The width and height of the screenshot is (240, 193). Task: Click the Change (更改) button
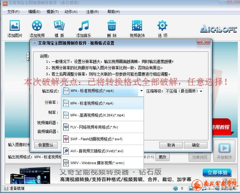point(162,157)
